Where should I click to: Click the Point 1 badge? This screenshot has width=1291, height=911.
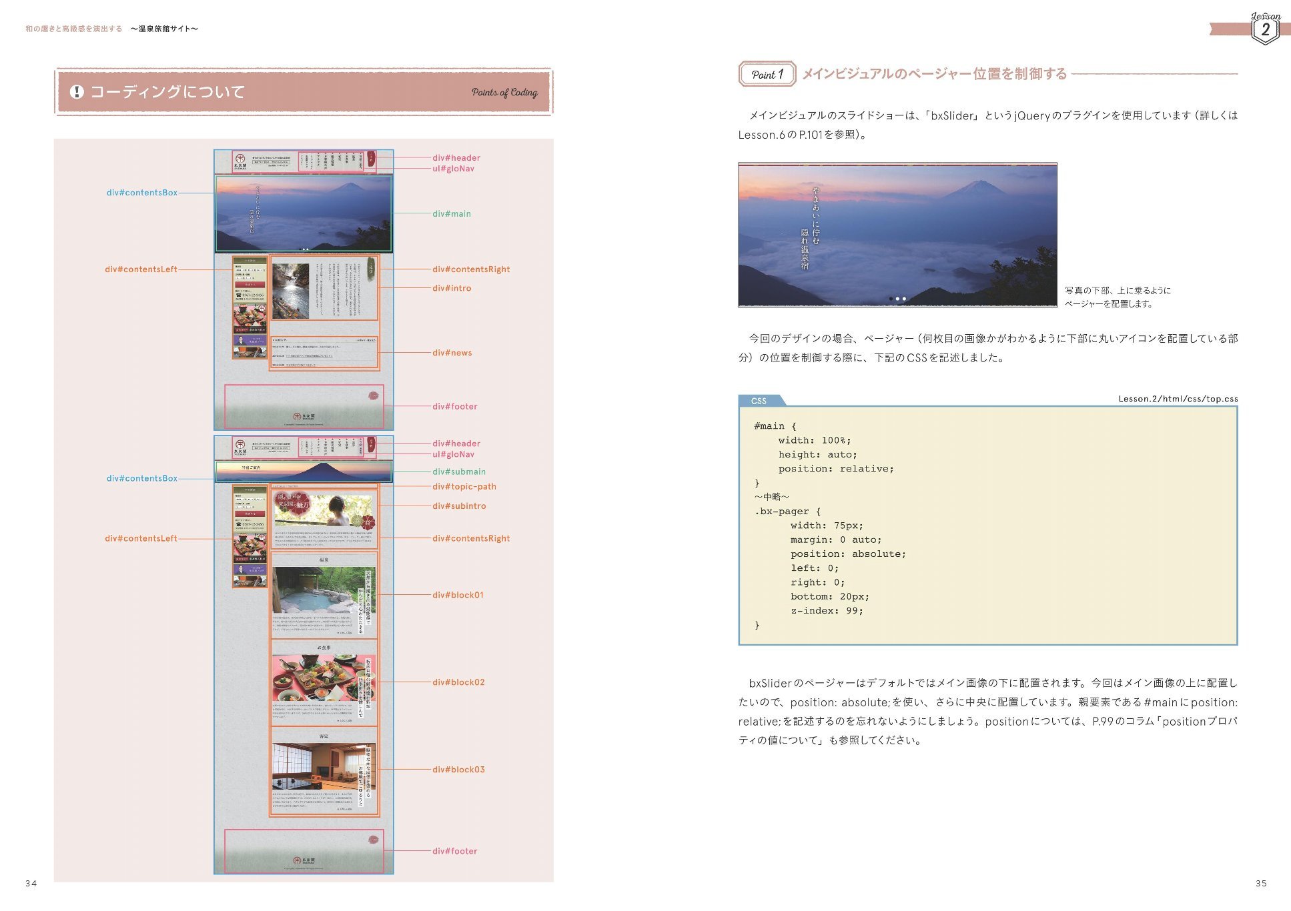coord(767,74)
